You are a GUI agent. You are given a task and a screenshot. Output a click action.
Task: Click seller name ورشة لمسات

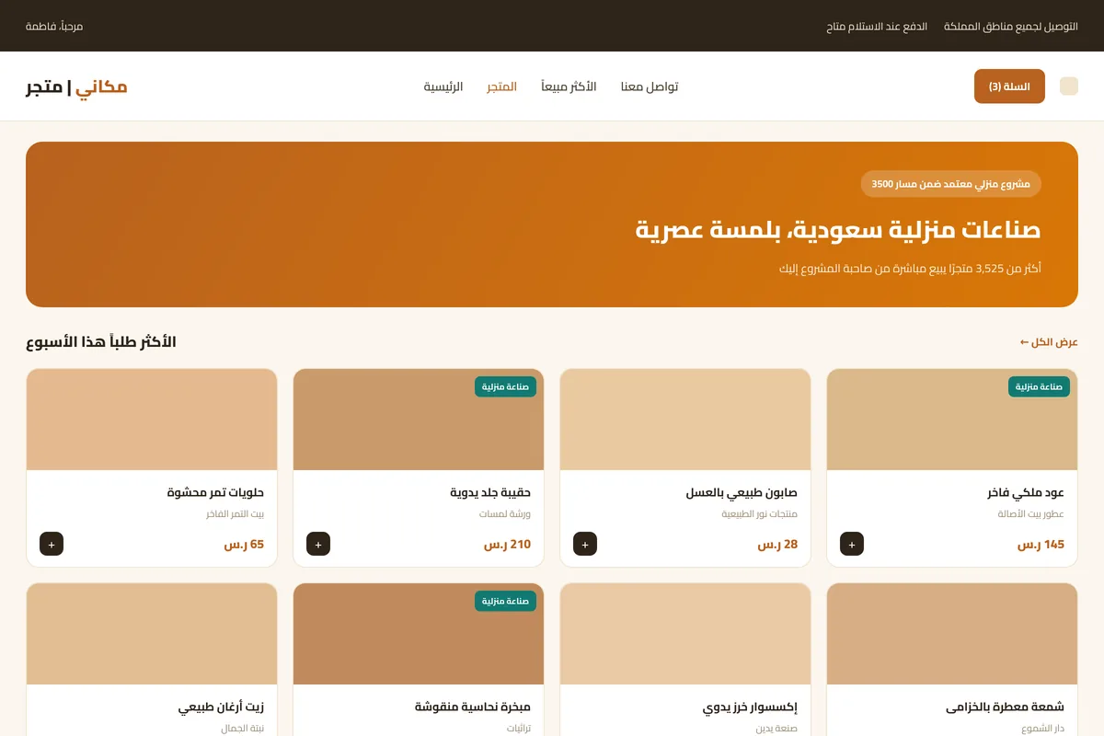pyautogui.click(x=505, y=514)
